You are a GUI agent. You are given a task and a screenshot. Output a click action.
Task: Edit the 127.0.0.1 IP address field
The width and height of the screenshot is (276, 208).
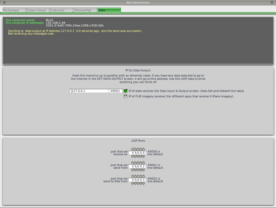(x=89, y=91)
